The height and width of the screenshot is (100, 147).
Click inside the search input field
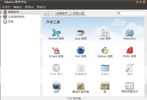coord(131,13)
